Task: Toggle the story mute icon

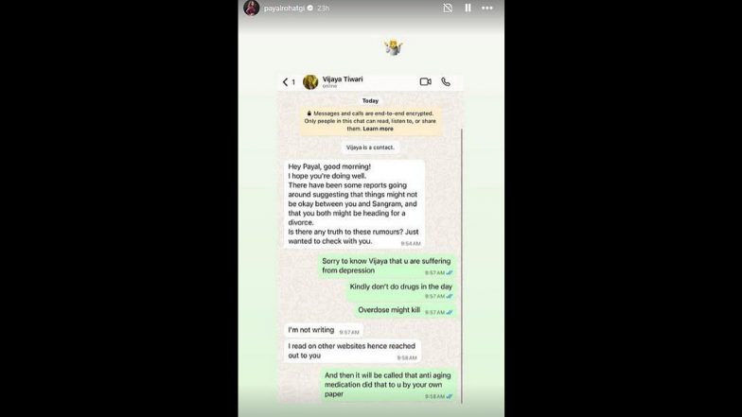Action: (448, 8)
